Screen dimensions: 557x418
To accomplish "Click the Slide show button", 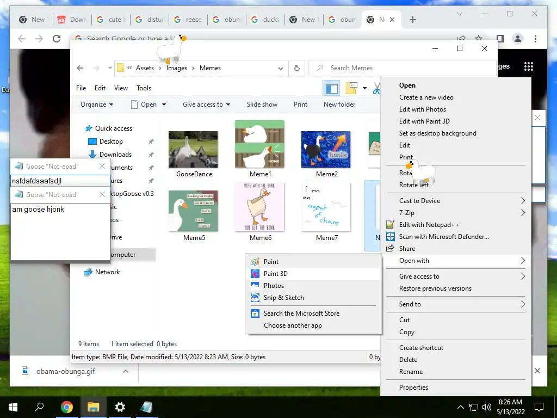I will pyautogui.click(x=262, y=104).
